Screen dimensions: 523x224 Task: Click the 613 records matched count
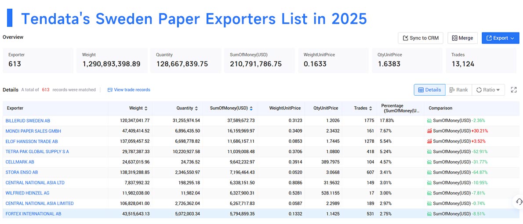coord(46,90)
